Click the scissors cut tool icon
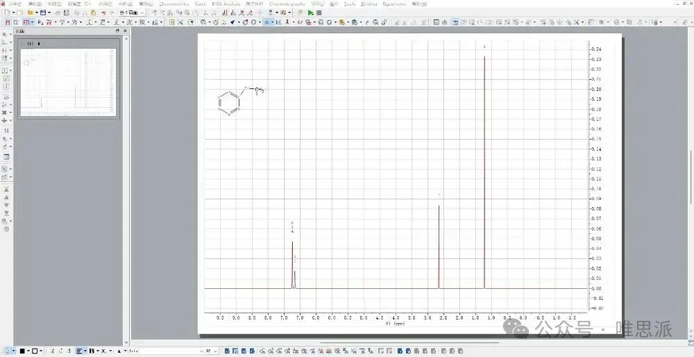Viewport: 694px width, 357px height. (x=180, y=22)
